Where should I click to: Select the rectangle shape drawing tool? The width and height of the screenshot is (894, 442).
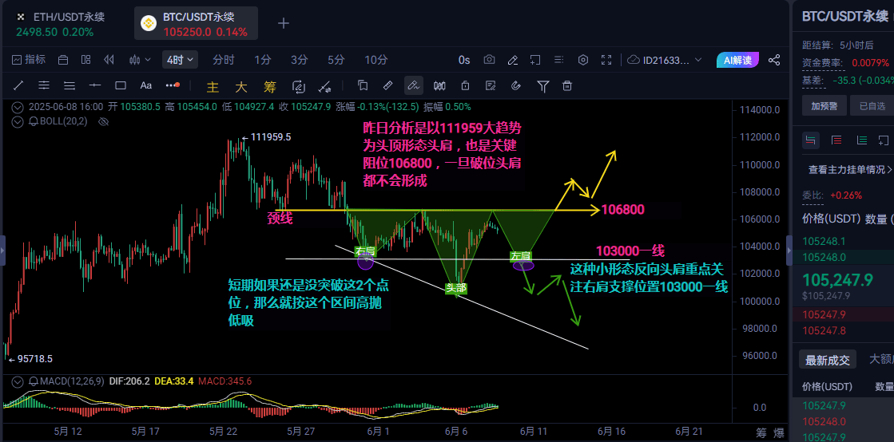pyautogui.click(x=121, y=85)
